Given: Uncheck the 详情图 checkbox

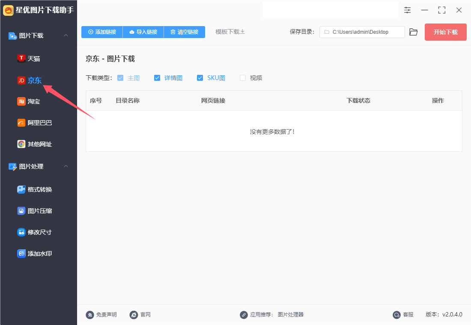Looking at the screenshot, I should [157, 78].
